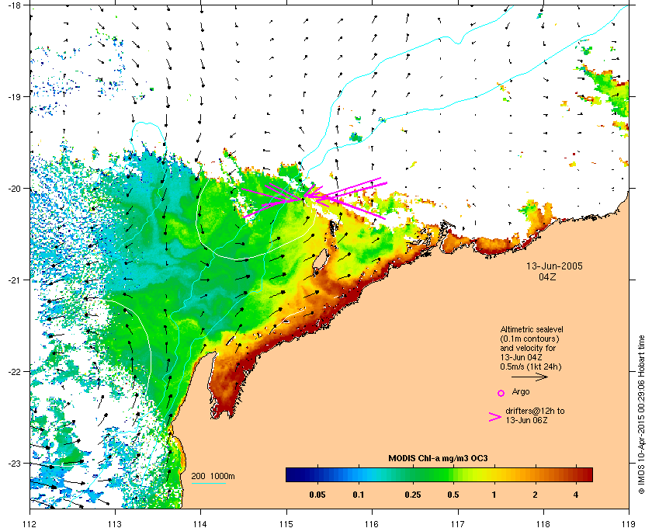Click the '200 1000m' bathymetry legend label
Image resolution: width=652 pixels, height=528 pixels.
click(x=213, y=476)
